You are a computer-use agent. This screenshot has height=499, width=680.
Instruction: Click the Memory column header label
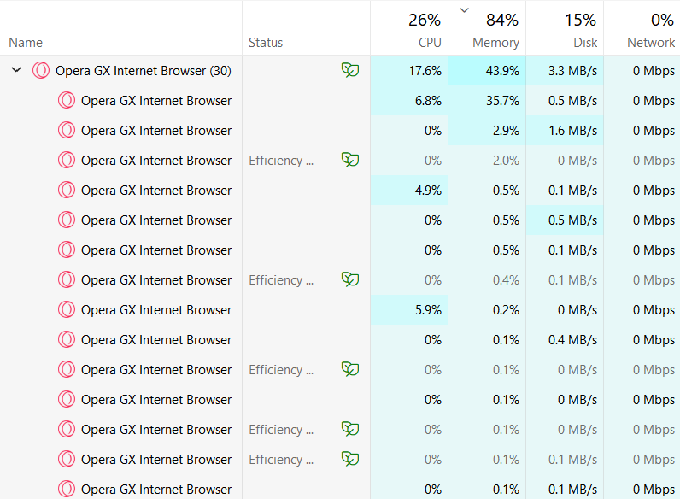[495, 43]
